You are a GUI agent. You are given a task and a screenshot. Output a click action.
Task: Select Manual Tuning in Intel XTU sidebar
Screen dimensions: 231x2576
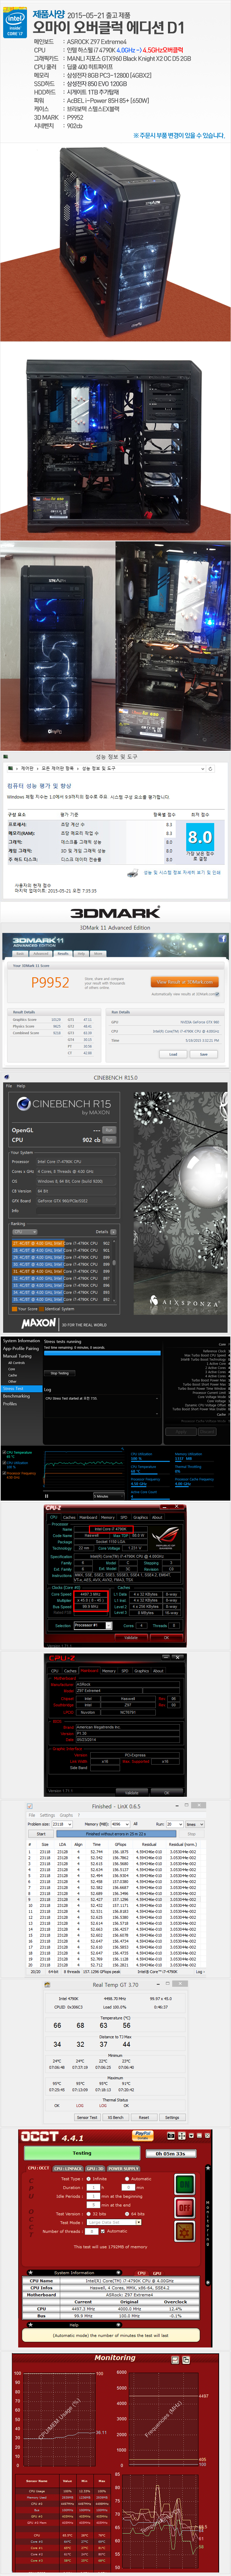point(17,1355)
